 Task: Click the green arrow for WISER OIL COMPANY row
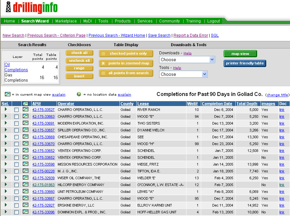click(6, 178)
